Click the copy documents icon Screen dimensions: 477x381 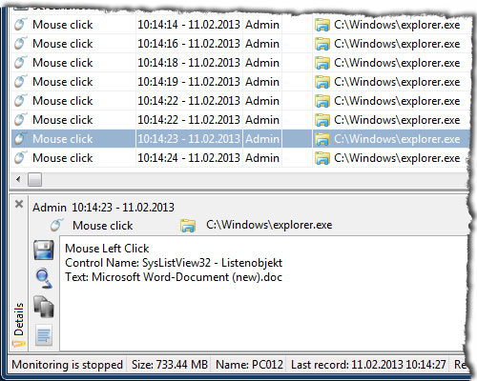44,307
